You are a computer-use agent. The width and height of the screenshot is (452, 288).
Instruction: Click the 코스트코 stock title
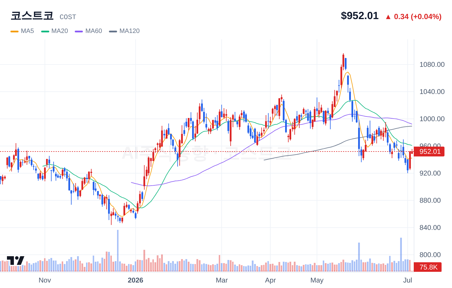(32, 16)
